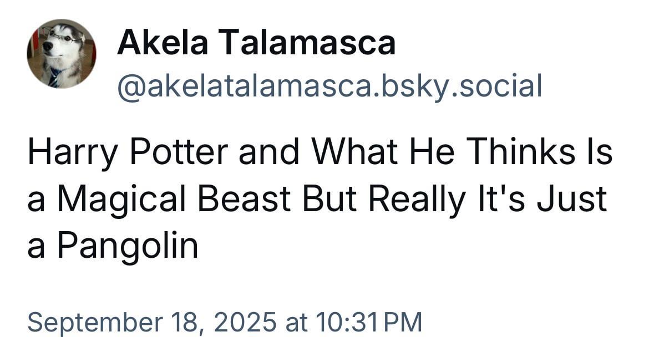Click the word "Really" in the post
Viewport: 649px width, 342px height.
(x=417, y=199)
